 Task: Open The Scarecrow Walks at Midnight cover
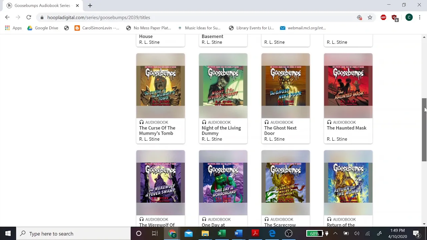pos(286,183)
